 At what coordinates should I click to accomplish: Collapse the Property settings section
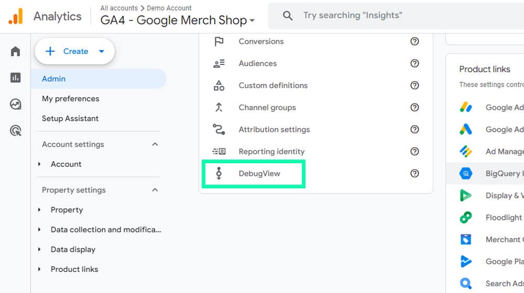tap(155, 190)
